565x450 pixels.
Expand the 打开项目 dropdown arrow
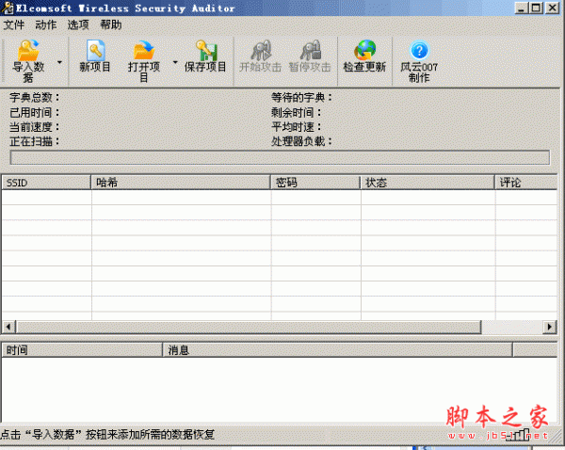coord(175,62)
